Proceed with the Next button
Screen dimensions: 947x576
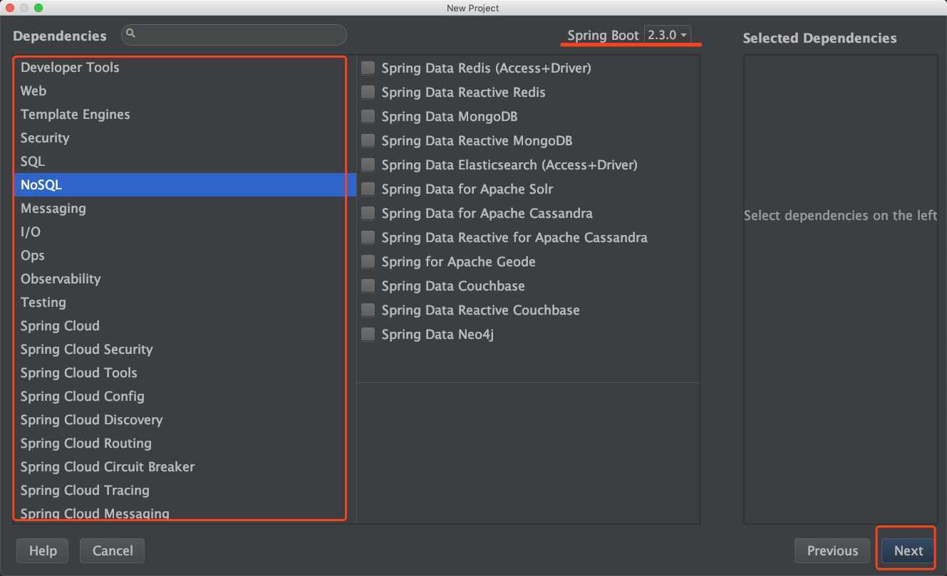(909, 550)
